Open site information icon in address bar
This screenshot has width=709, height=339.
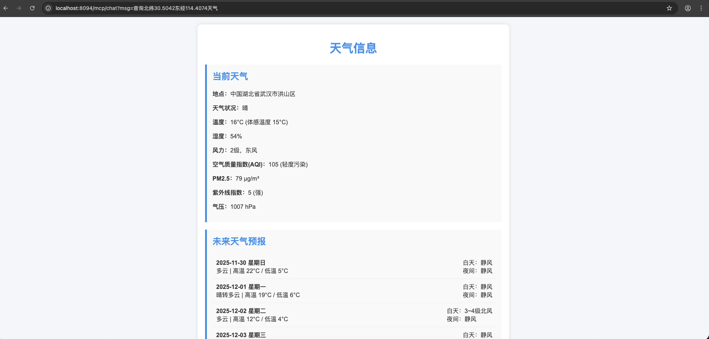click(x=48, y=8)
